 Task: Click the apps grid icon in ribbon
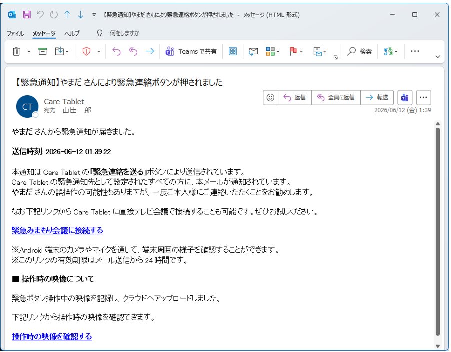coord(233,52)
